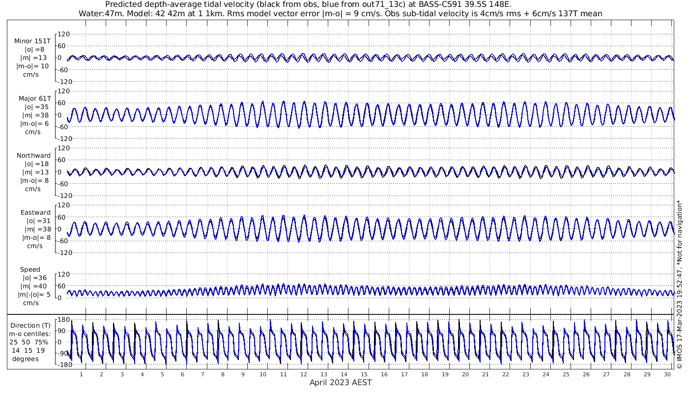Click the '25 50 75%' centile header
This screenshot has height=393, width=688.
(x=29, y=342)
